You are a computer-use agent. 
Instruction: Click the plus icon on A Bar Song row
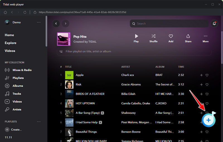click(201, 113)
